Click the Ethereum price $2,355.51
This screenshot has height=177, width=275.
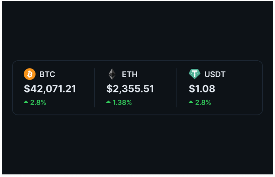[x=130, y=89]
